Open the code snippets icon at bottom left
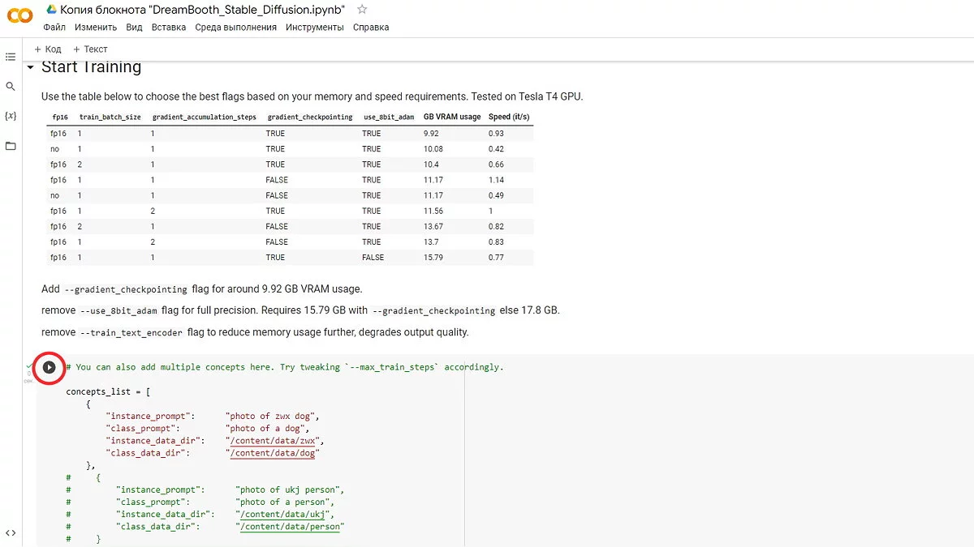Image resolution: width=974 pixels, height=547 pixels. tap(11, 532)
